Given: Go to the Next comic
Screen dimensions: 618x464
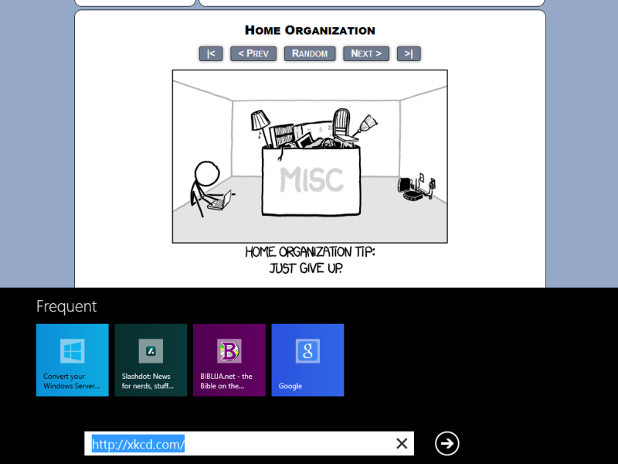Looking at the screenshot, I should click(x=366, y=53).
